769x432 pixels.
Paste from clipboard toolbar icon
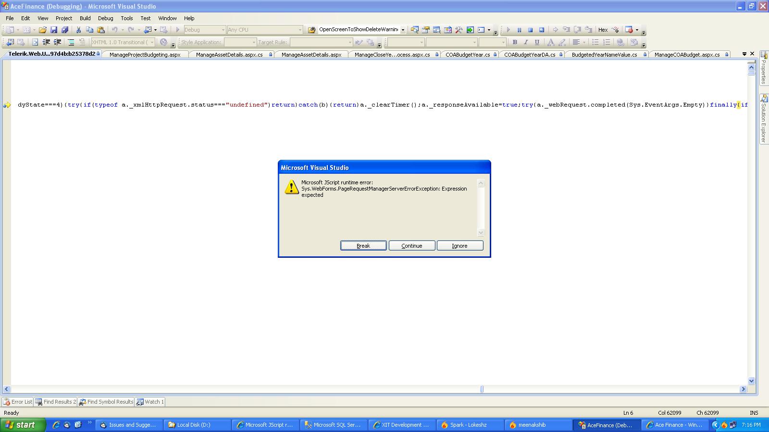point(100,30)
